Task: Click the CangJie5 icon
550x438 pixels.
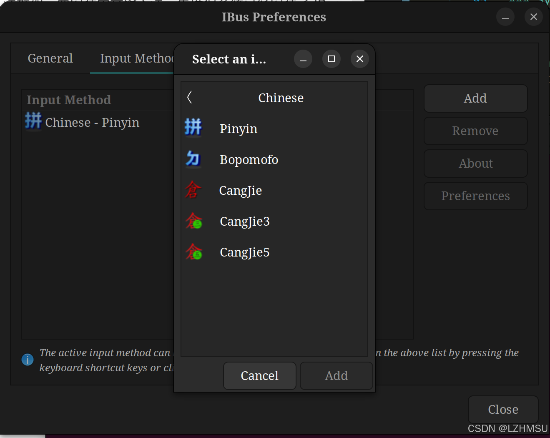Action: pos(193,252)
